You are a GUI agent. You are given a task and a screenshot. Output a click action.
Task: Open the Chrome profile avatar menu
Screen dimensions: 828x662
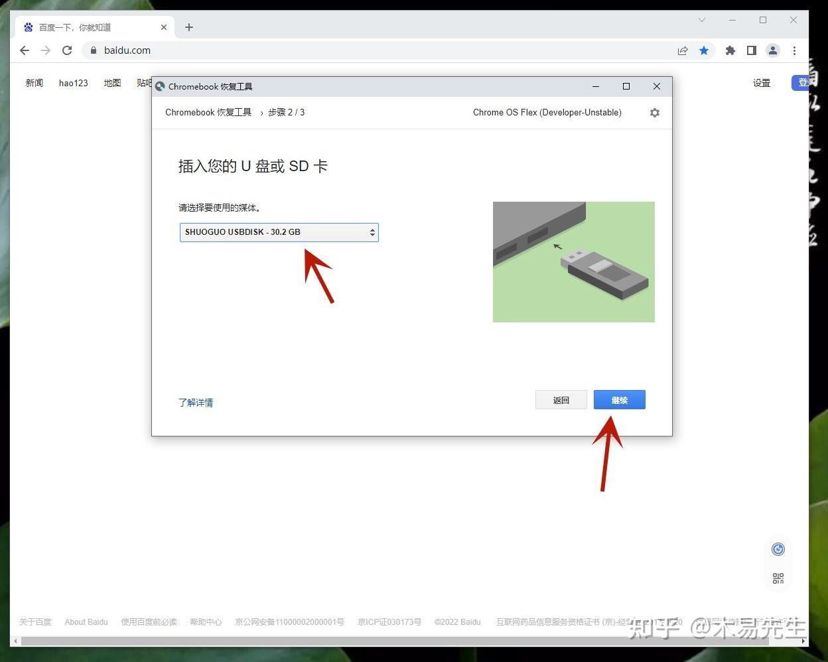(773, 50)
